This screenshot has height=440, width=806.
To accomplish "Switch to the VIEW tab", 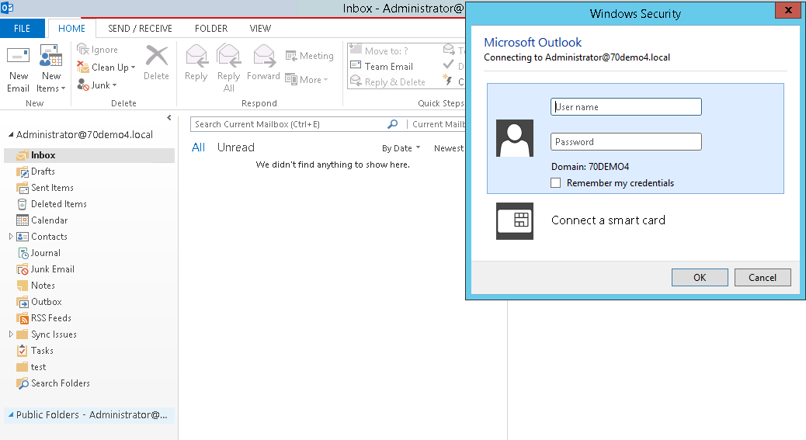I will pyautogui.click(x=260, y=28).
